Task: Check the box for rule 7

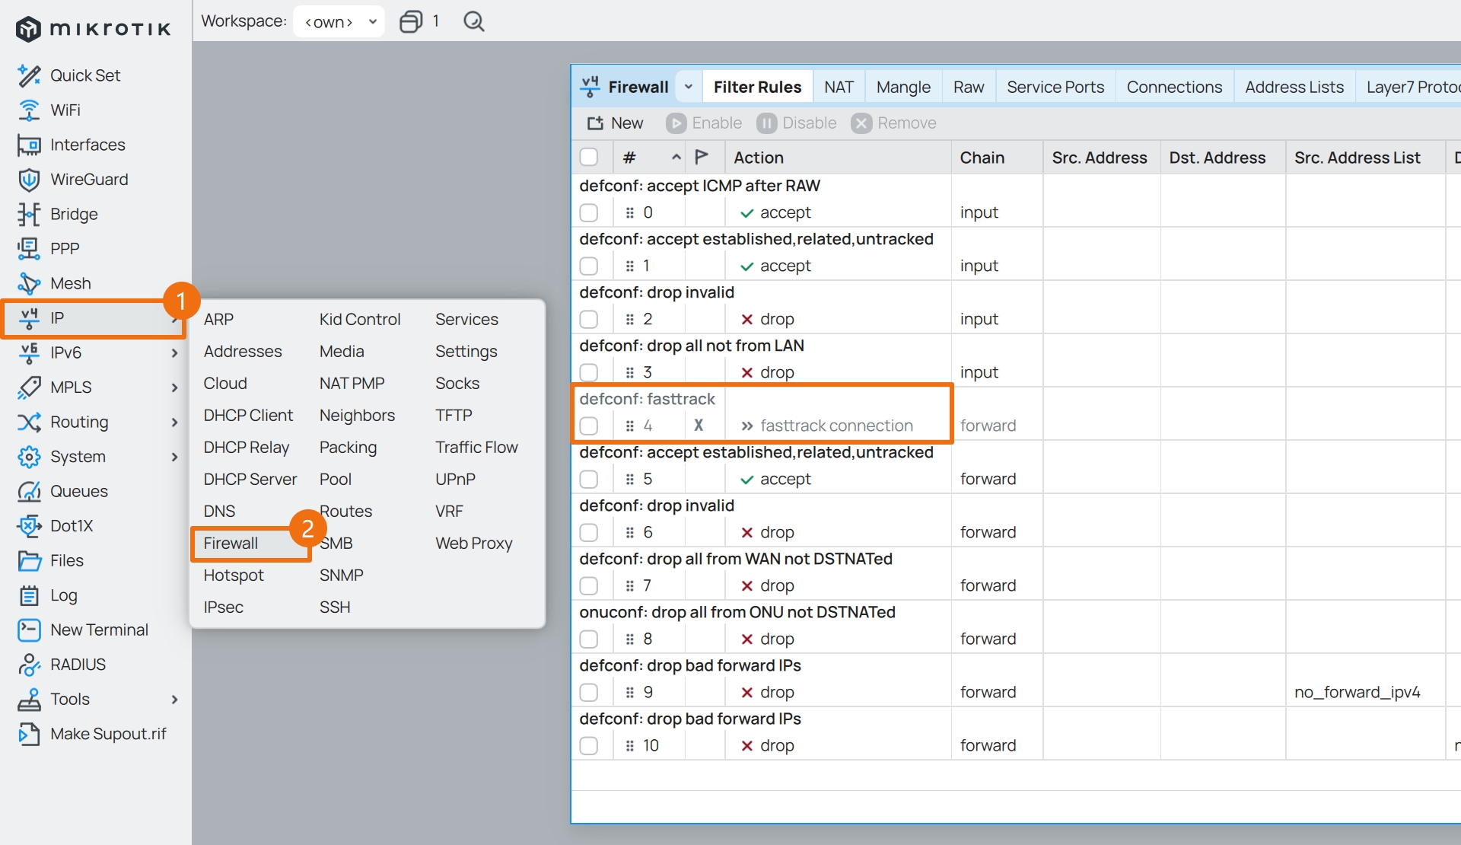Action: click(589, 585)
